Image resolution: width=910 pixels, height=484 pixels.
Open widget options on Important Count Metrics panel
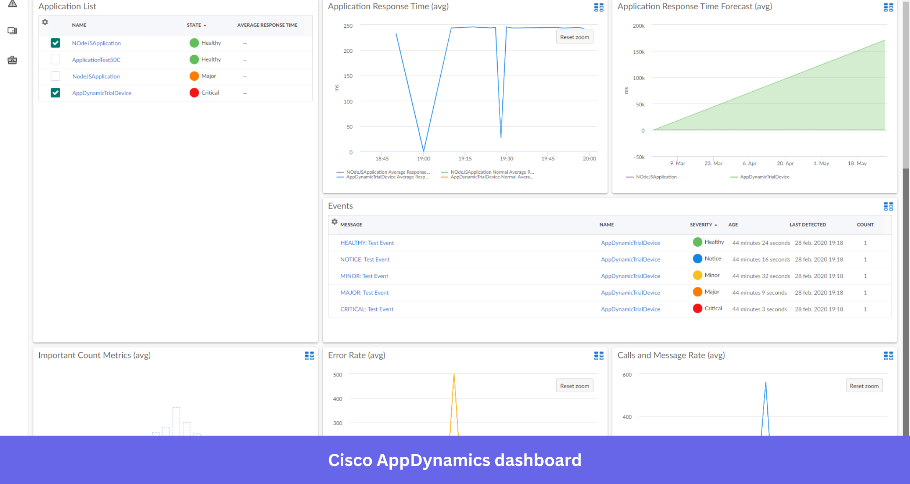click(309, 356)
